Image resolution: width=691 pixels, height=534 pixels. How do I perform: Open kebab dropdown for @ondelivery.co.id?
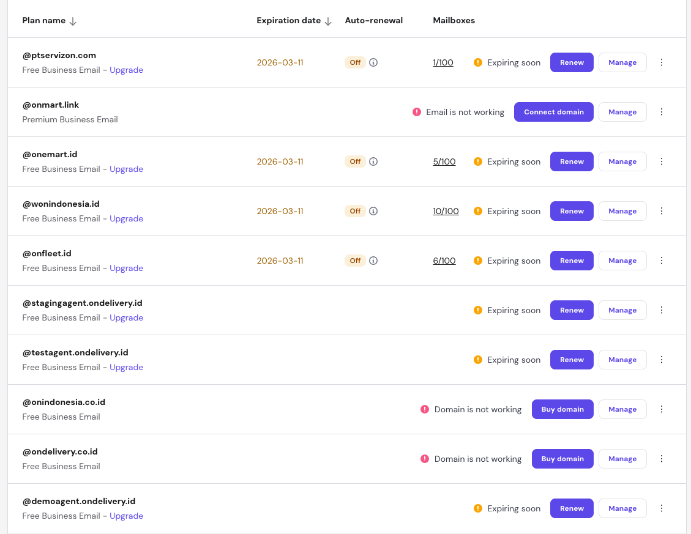661,459
